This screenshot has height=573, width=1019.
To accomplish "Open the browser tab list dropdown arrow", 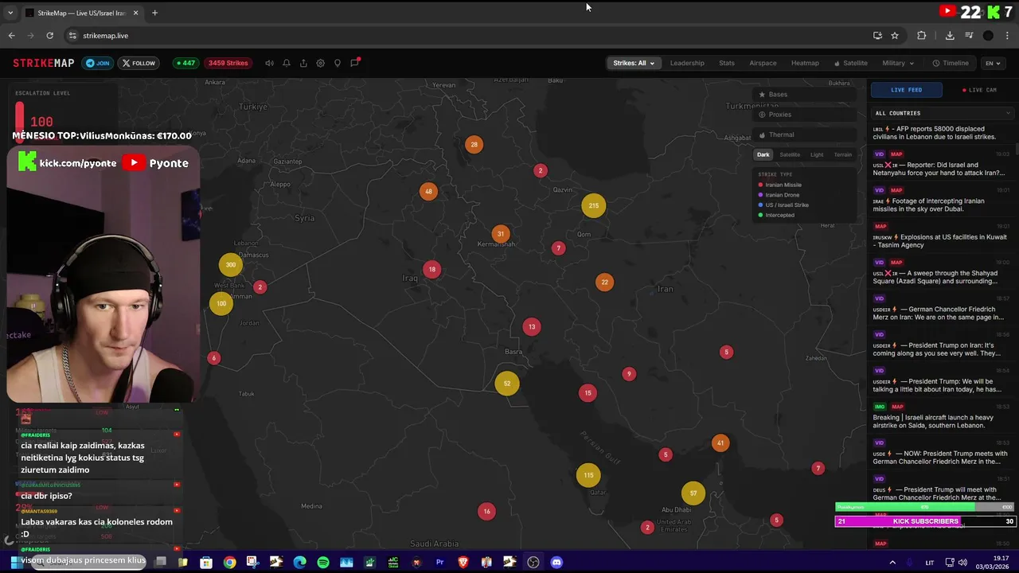I will point(10,13).
